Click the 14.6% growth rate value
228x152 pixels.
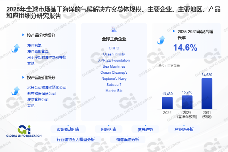coord(185,47)
